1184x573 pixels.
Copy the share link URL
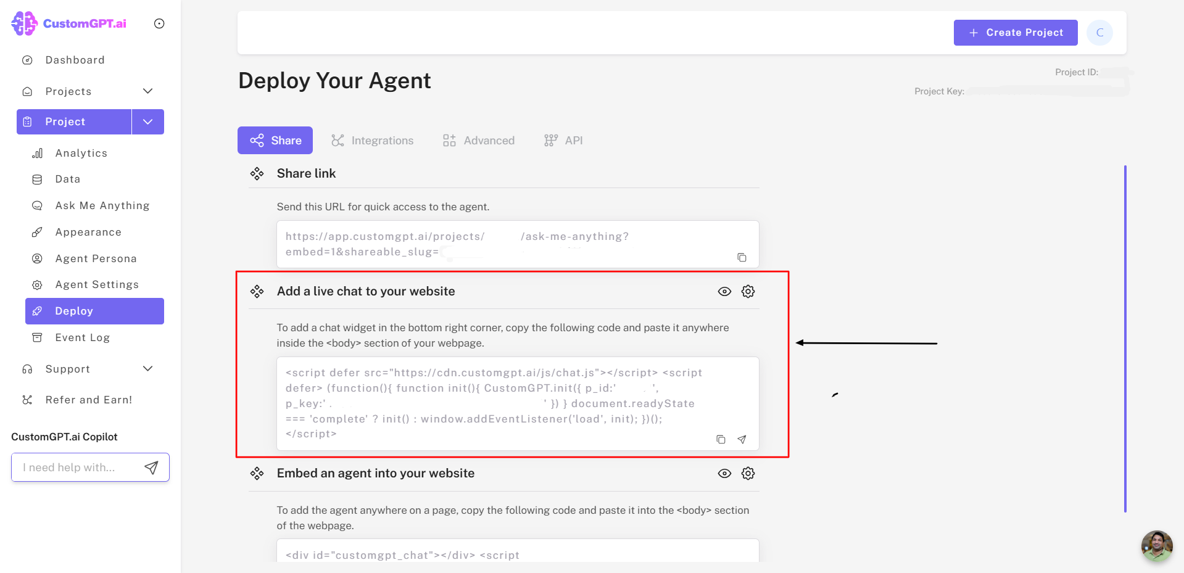742,257
